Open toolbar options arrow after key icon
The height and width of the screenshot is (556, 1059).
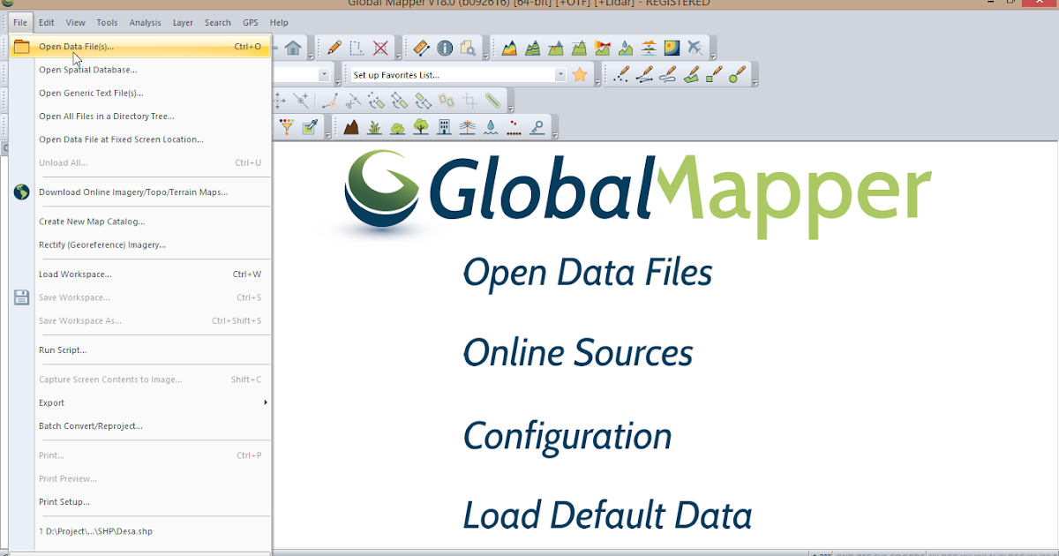pyautogui.click(x=555, y=135)
